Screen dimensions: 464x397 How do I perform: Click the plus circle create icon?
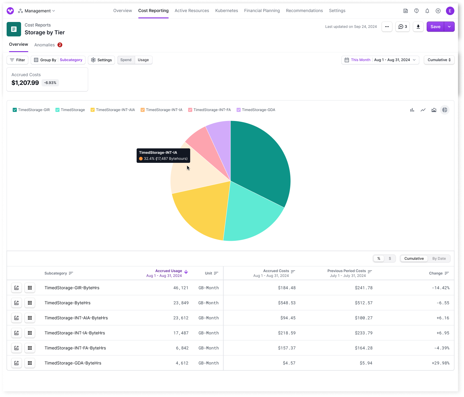click(438, 11)
